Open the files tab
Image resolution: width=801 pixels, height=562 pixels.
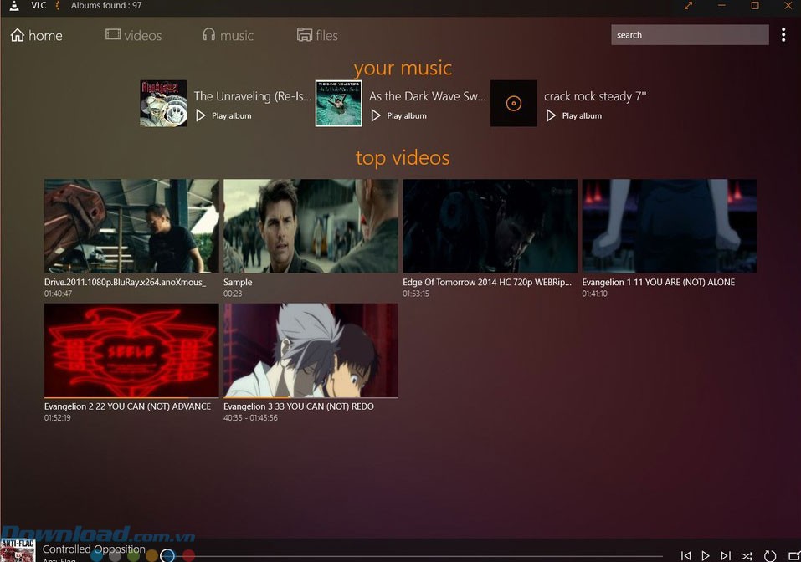tap(317, 35)
